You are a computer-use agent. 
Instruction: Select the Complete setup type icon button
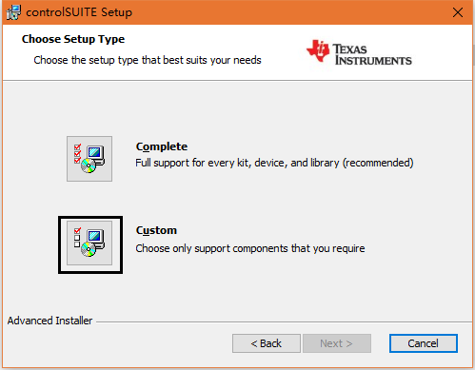(x=89, y=159)
